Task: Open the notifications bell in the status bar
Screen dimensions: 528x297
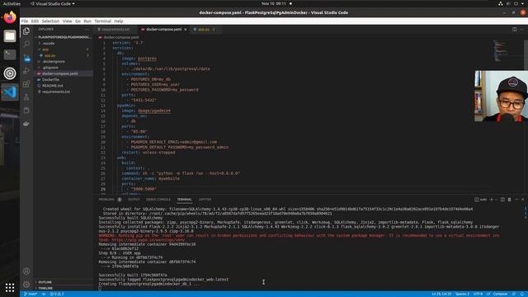Action: click(521, 294)
